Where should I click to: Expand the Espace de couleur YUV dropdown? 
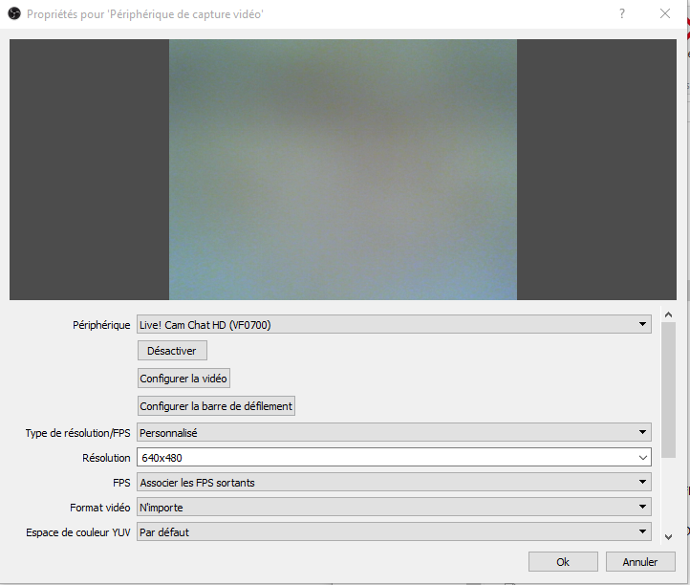(x=394, y=532)
